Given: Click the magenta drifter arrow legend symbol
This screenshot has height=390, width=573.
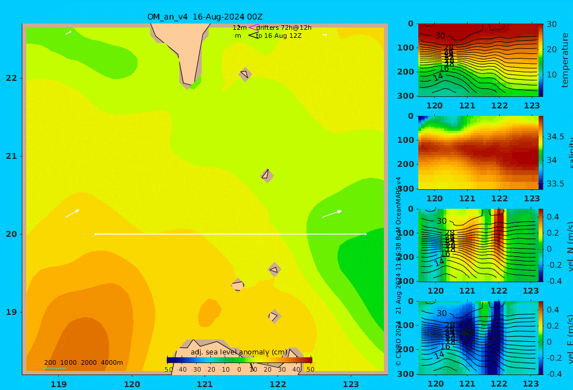Looking at the screenshot, I should pos(253,28).
